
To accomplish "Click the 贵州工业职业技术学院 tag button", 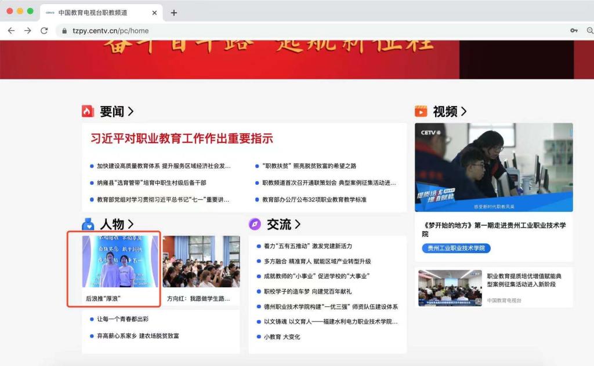I will coord(456,248).
